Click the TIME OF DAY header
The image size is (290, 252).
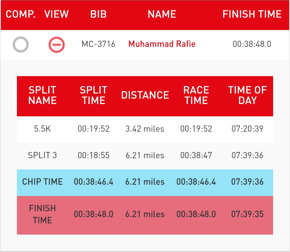248,95
